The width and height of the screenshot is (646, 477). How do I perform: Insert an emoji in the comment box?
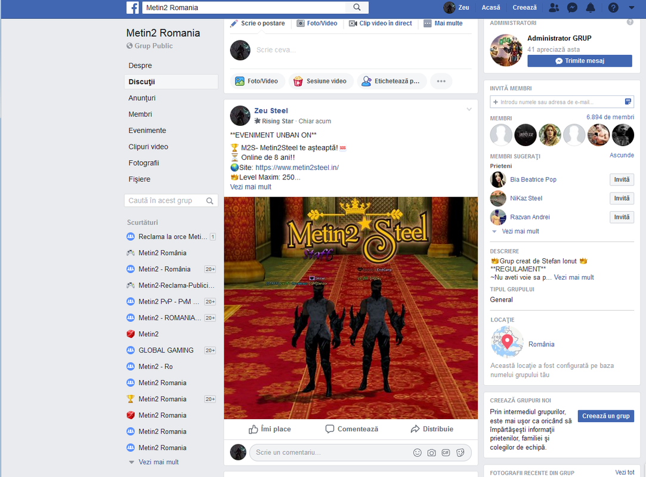(x=418, y=453)
